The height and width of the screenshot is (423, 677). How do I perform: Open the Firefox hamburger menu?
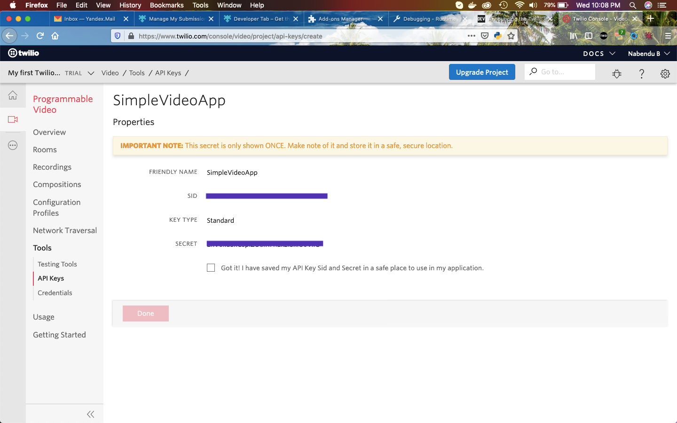coord(668,36)
